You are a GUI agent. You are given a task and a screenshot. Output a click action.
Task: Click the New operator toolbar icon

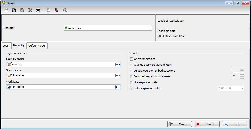coord(6,10)
